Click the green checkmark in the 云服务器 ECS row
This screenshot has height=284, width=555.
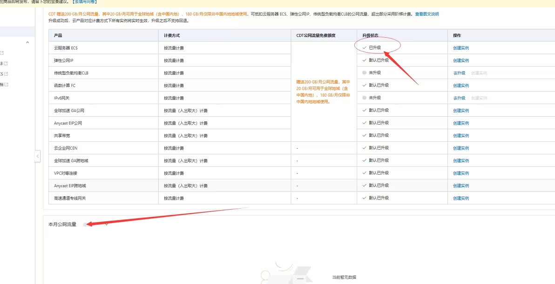[364, 47]
